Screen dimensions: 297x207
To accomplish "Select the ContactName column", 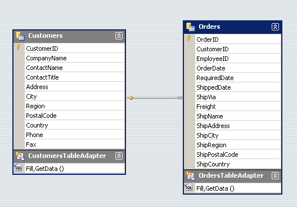I will [x=75, y=68].
